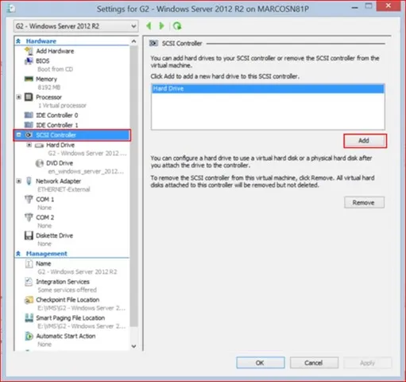Select Integration Services in Management
The width and height of the screenshot is (406, 382).
[63, 282]
